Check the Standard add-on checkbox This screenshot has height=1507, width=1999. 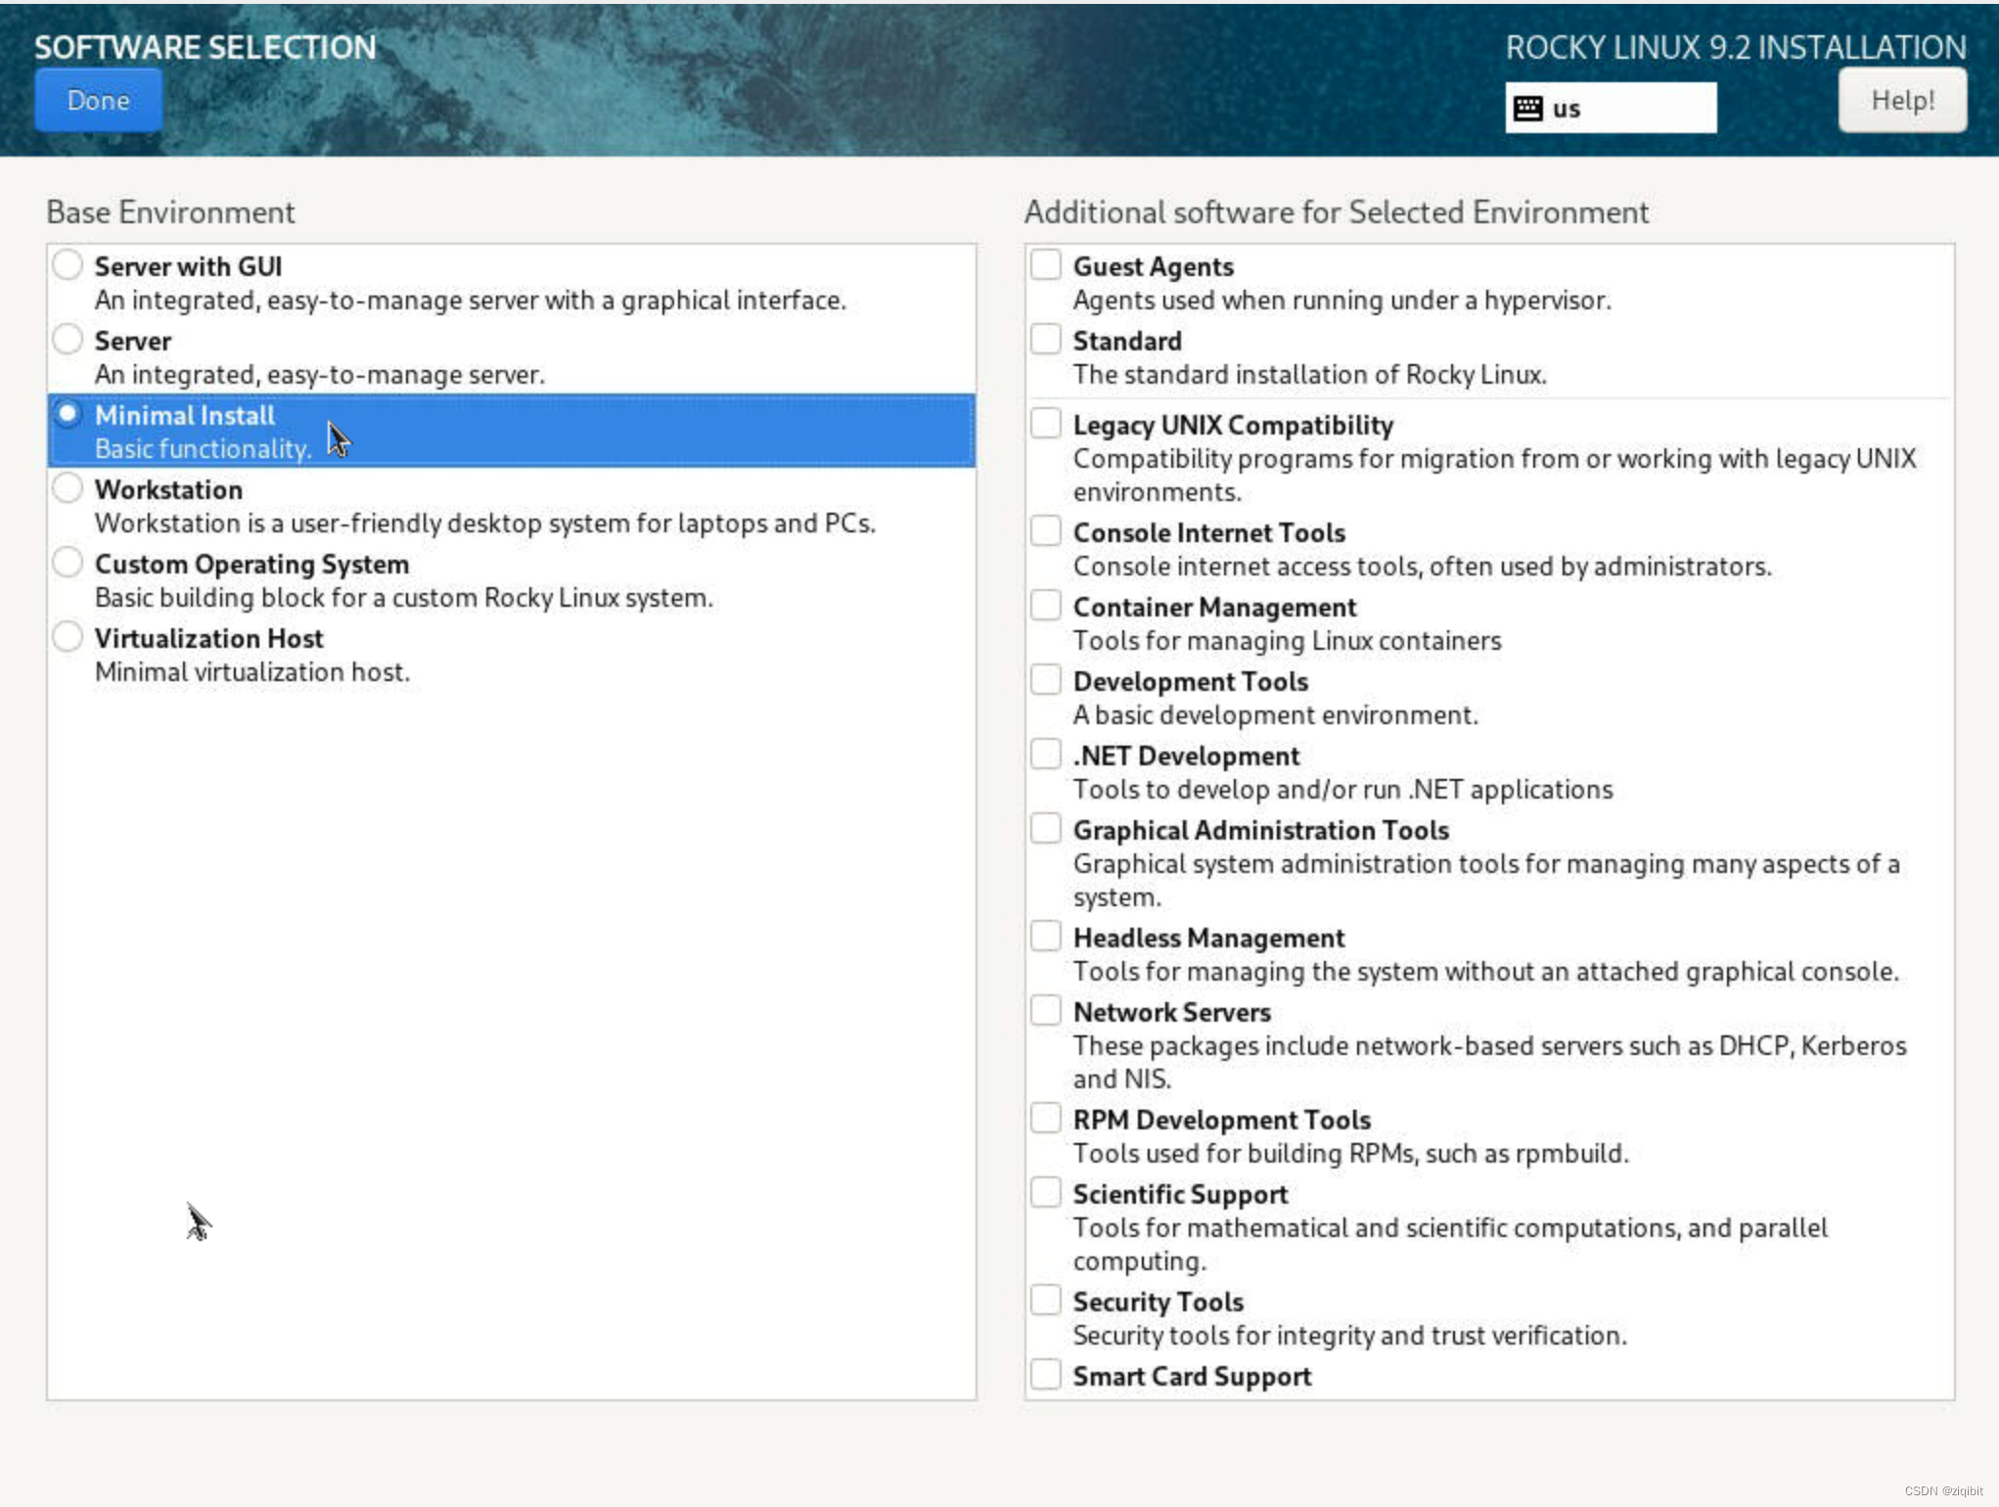pyautogui.click(x=1045, y=339)
